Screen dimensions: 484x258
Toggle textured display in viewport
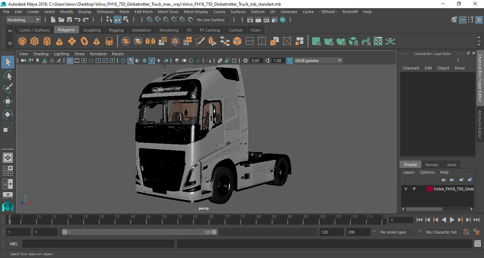pyautogui.click(x=152, y=61)
